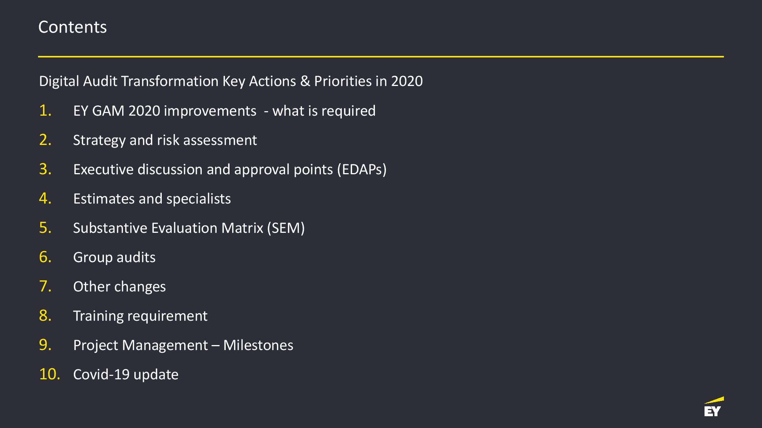Open the 'Training requirement' section
762x428 pixels.
[x=140, y=316]
